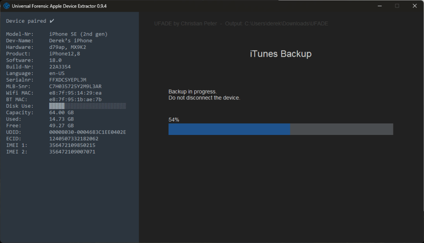Click the IMEI 2 value

72,152
